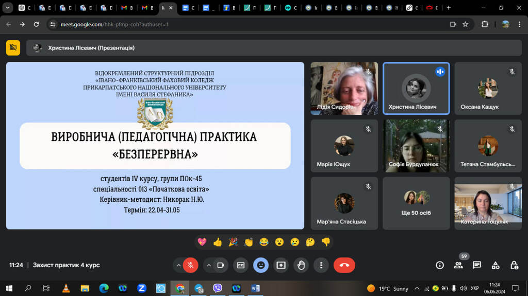Show the participants list panel
Viewport: 528px width, 296px height.
pos(458,265)
